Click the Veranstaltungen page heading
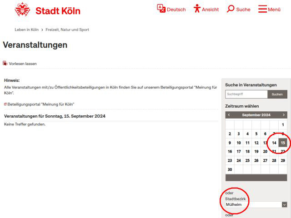 [x=35, y=45]
